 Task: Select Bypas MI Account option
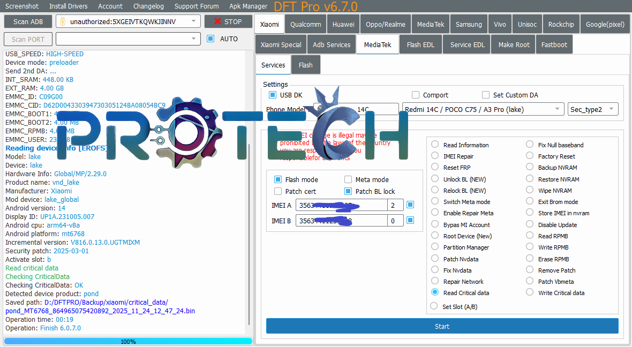(435, 224)
